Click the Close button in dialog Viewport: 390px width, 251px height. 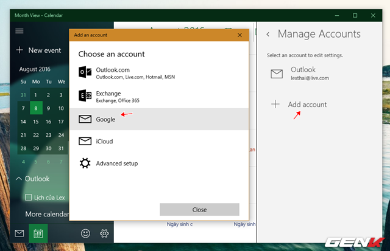click(199, 210)
